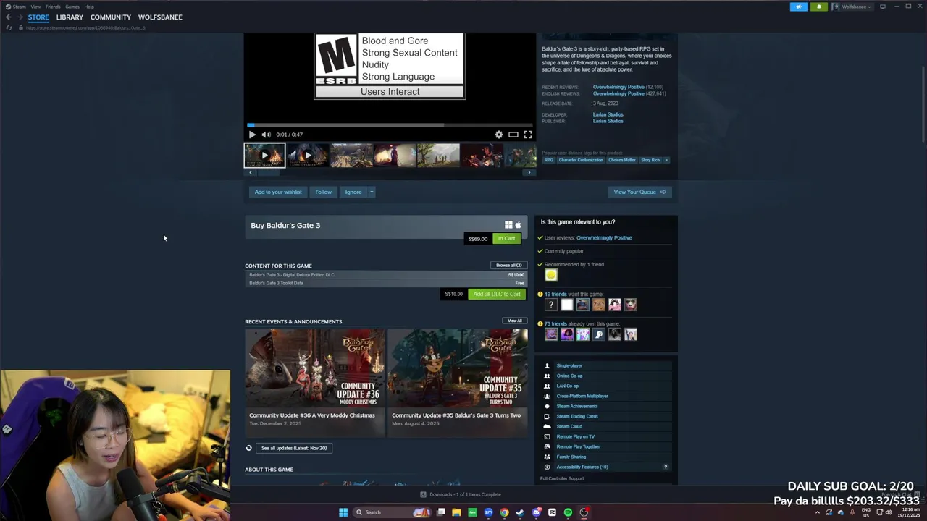Enter fullscreen on the trailer
The width and height of the screenshot is (927, 521).
tap(528, 135)
